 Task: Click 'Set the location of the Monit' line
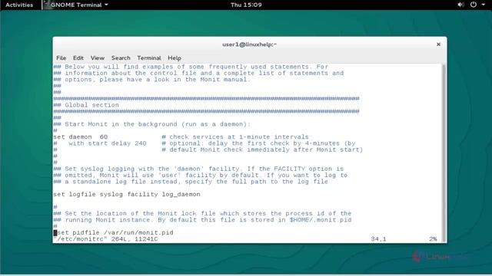[202, 213]
